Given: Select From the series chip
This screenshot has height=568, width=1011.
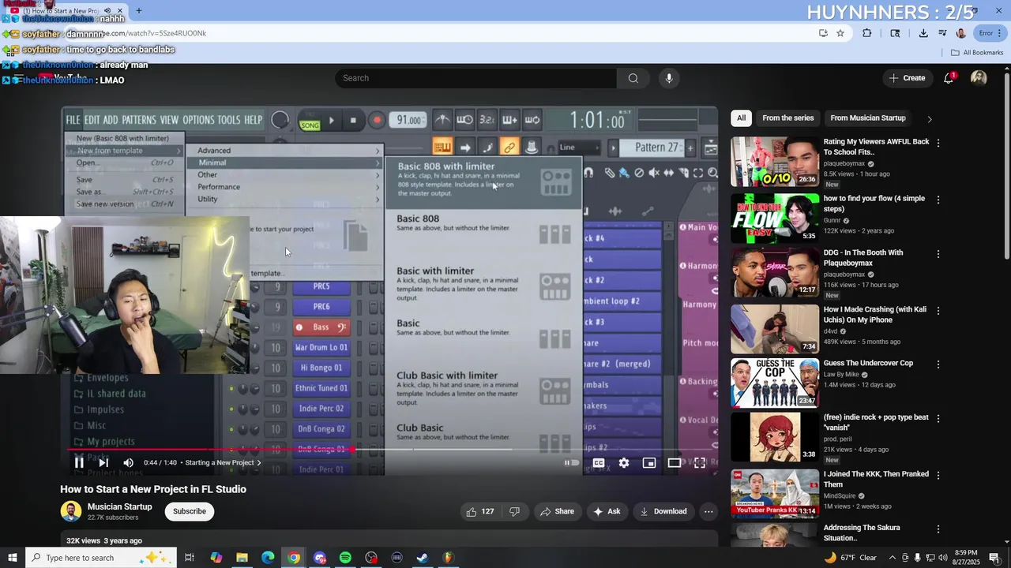Looking at the screenshot, I should 787,118.
